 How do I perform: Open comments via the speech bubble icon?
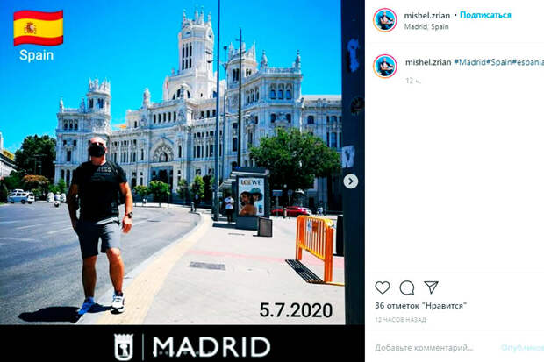coord(406,287)
